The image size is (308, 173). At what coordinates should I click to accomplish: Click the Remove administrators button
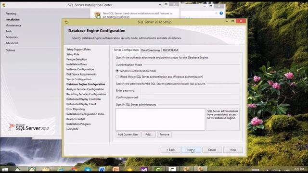[164, 135]
